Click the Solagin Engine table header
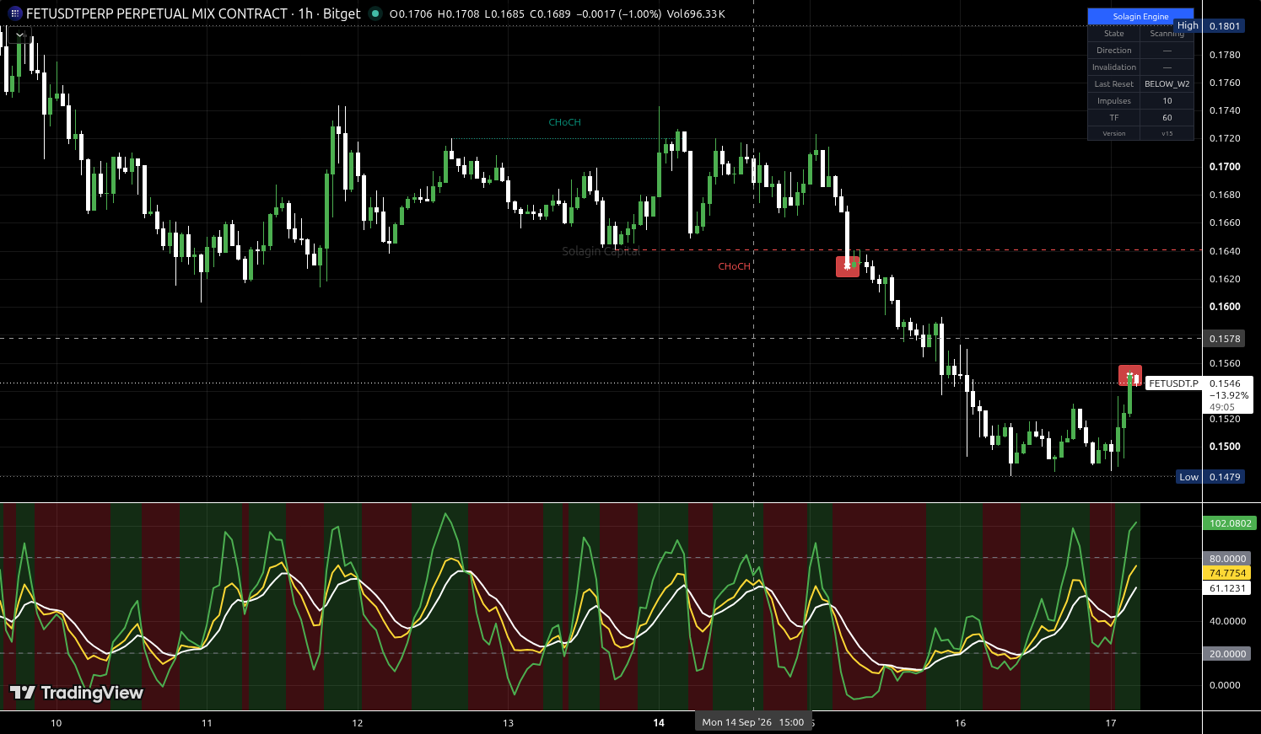Viewport: 1261px width, 734px height. (1140, 16)
